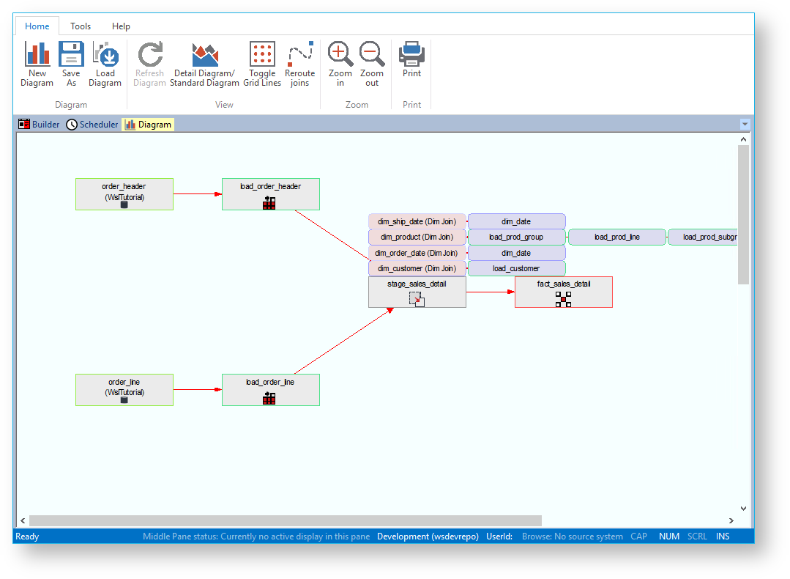Screen dimensions: 790x579
Task: Print the diagram
Action: click(411, 59)
